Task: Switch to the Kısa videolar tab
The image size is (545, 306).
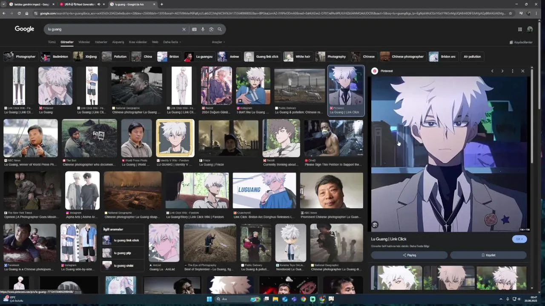Action: tap(138, 42)
